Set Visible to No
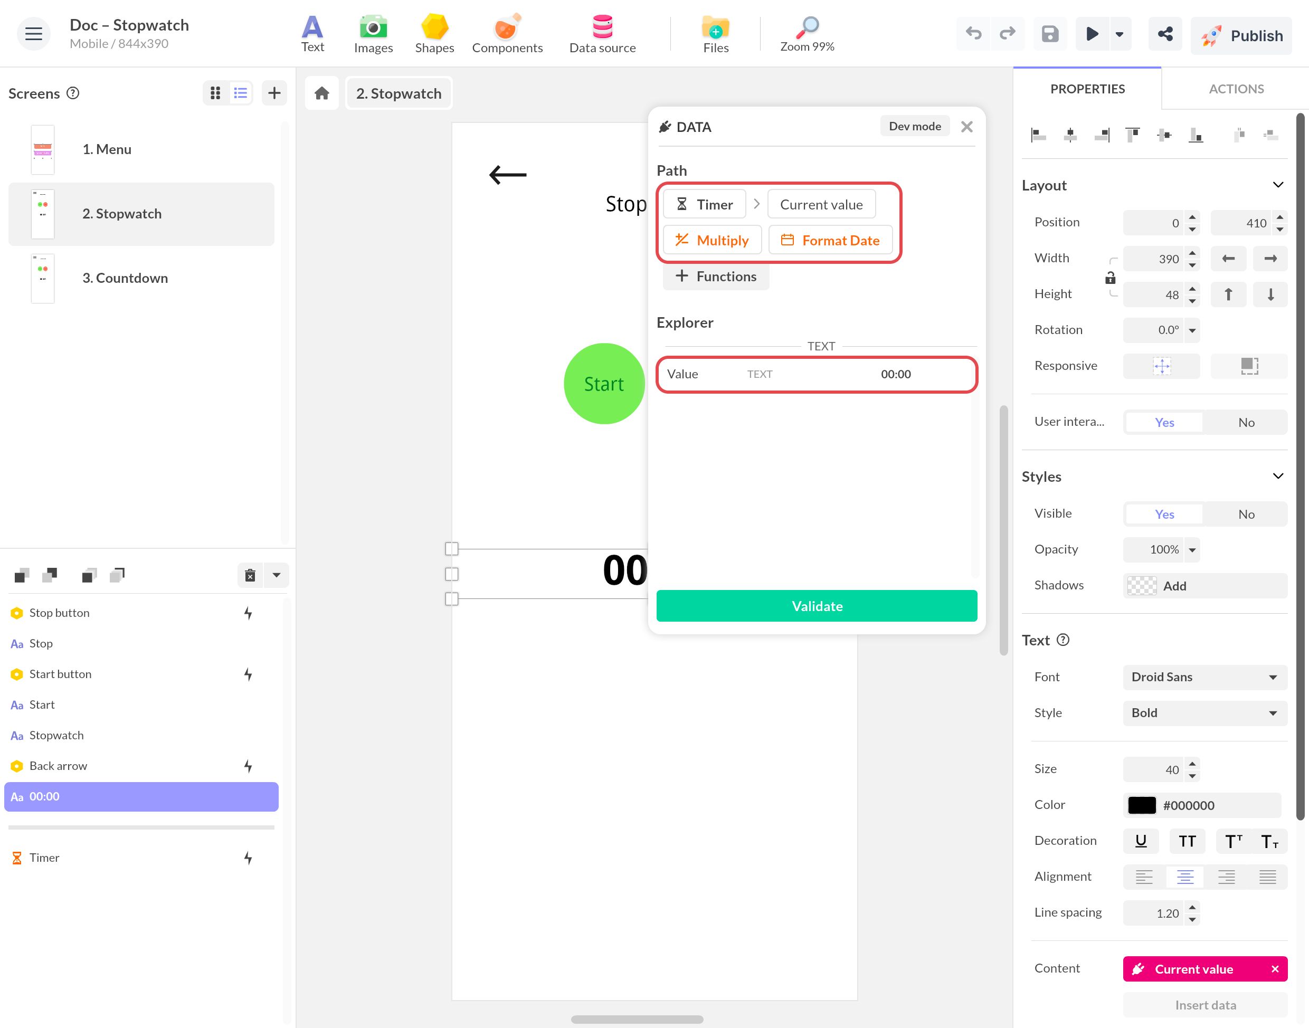 pyautogui.click(x=1245, y=514)
